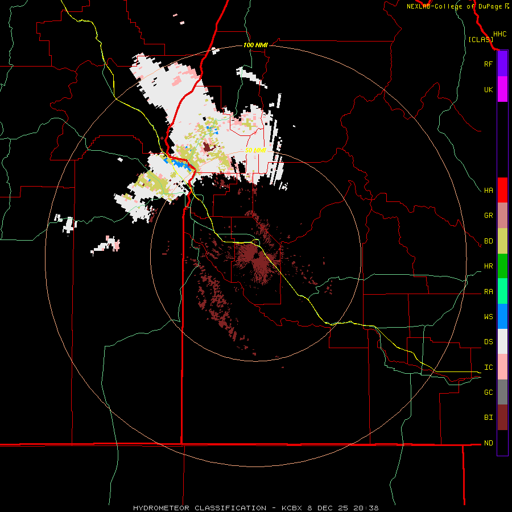
Task: Pick the light green RA swatch
Action: (502, 291)
